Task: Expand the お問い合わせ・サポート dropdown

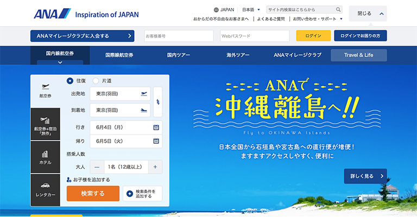Action: pyautogui.click(x=318, y=19)
